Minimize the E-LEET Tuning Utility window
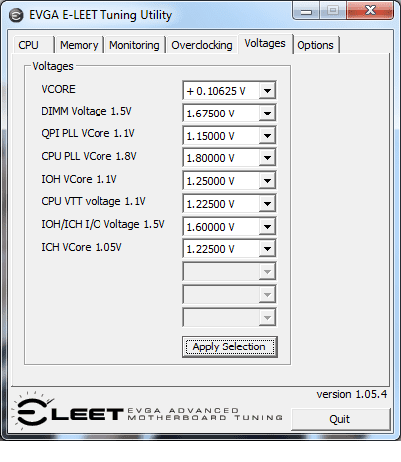Viewport: 401px width, 462px height. 306,11
